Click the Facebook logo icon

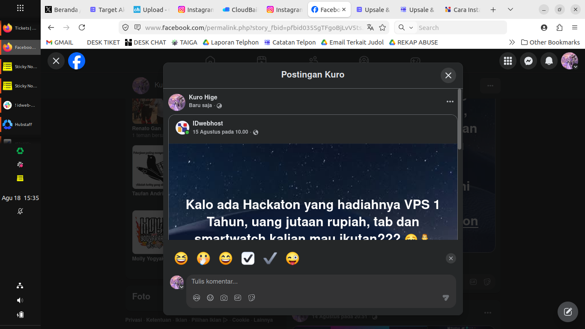tap(77, 61)
